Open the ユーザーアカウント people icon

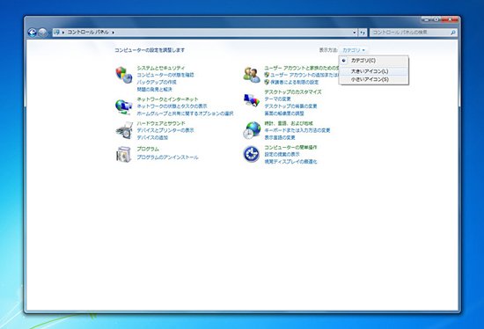(252, 75)
